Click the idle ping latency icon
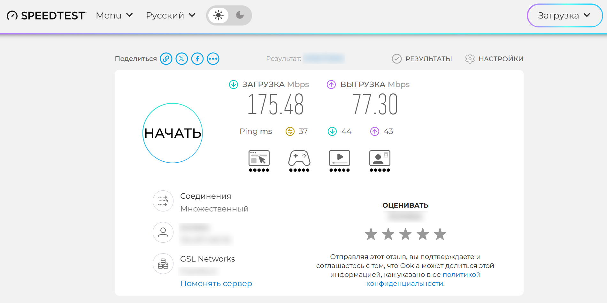607x303 pixels. [x=290, y=131]
